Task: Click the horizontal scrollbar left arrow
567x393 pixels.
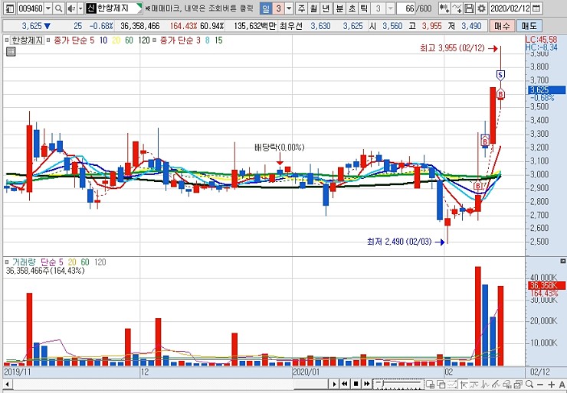Action: pyautogui.click(x=7, y=384)
